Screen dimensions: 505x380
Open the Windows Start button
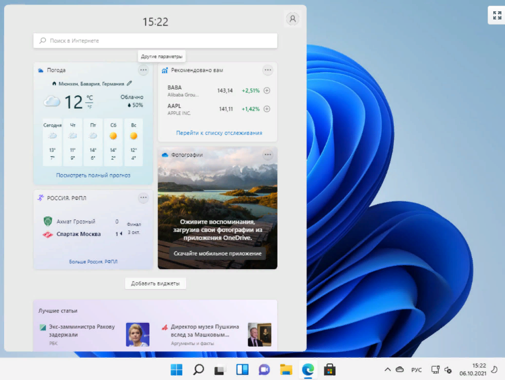tap(177, 369)
